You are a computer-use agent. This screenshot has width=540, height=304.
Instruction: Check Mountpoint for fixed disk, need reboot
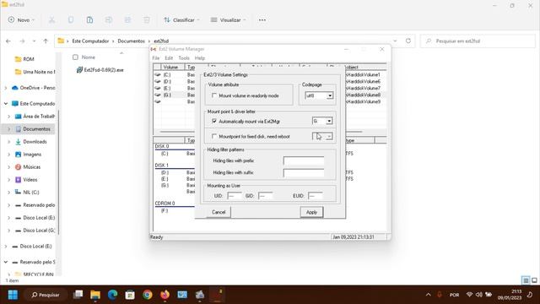214,137
